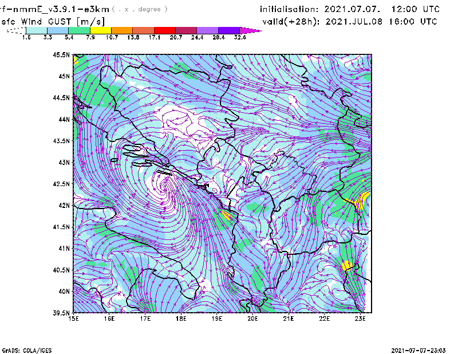The height and width of the screenshot is (354, 458).
Task: Click the light cyan 1.6–3.3 legend swatch
Action: (37, 30)
